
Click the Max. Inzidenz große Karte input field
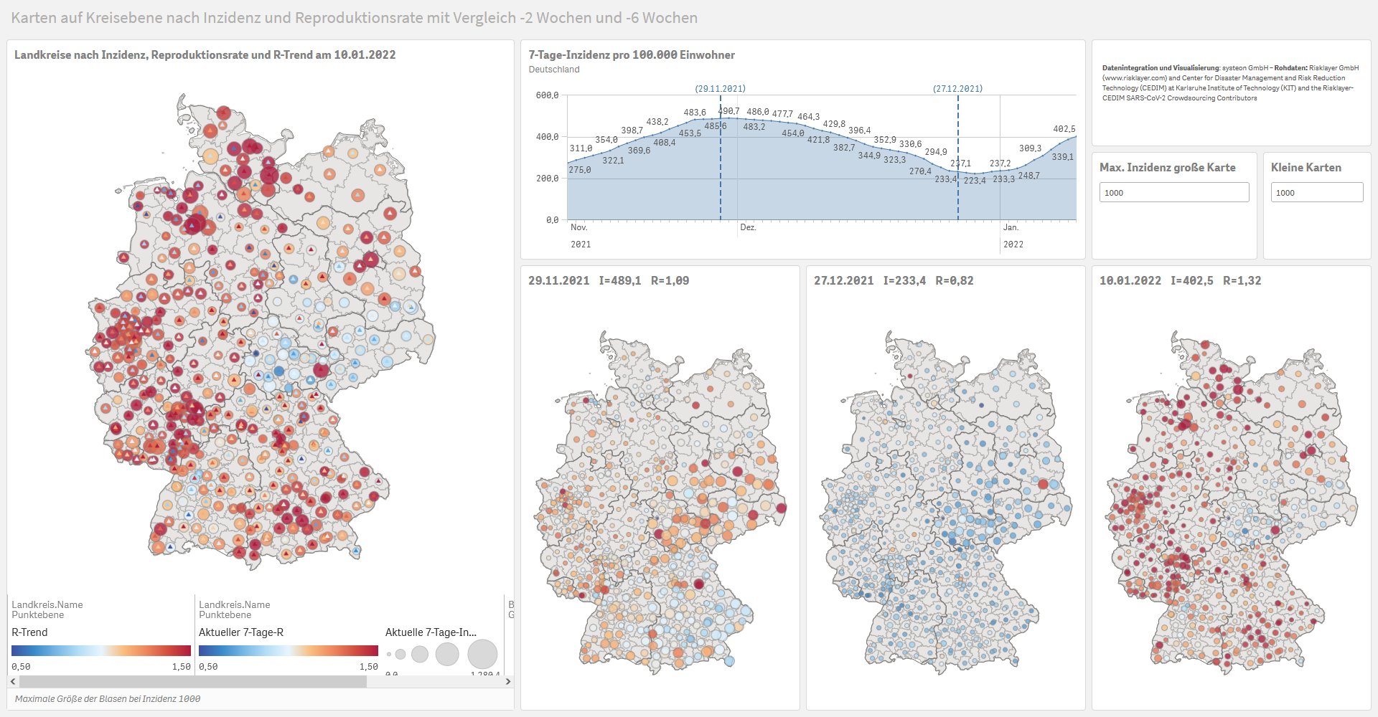(x=1174, y=192)
